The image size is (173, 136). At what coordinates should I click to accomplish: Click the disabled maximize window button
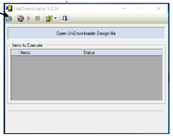click(x=141, y=9)
